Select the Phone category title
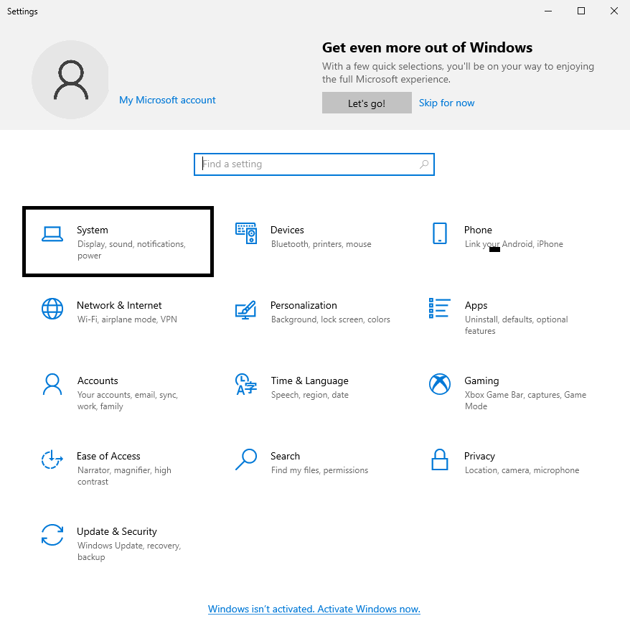 click(478, 230)
